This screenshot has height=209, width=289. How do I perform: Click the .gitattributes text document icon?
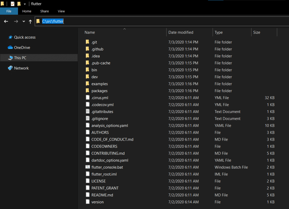87,111
